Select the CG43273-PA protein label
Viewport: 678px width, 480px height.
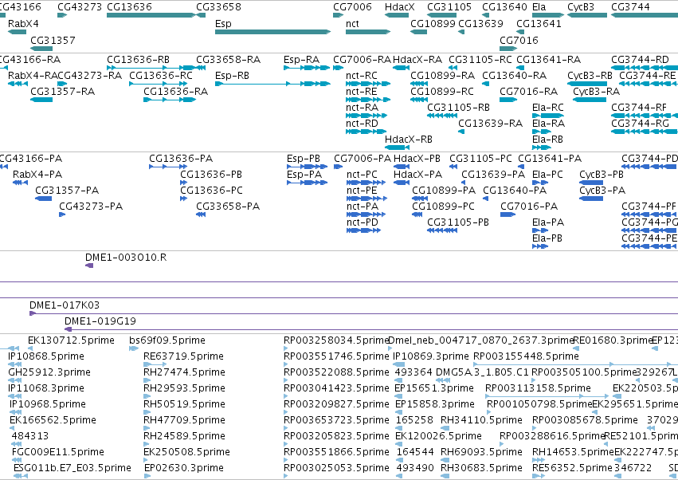click(x=91, y=207)
